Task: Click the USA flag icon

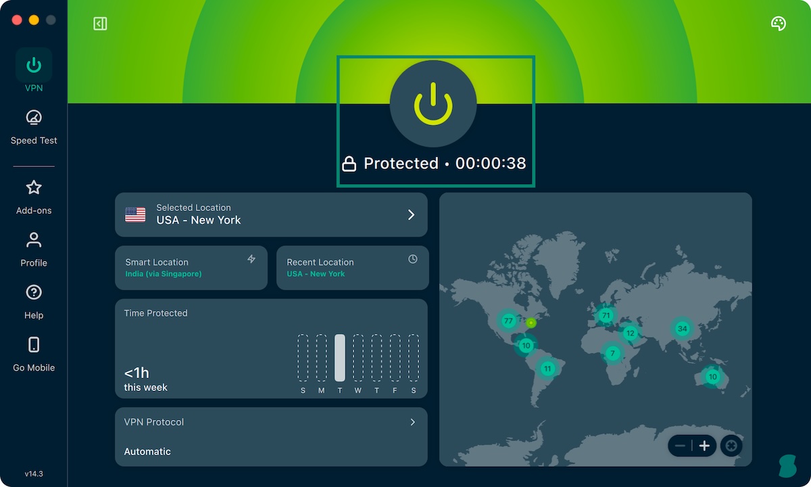Action: pyautogui.click(x=135, y=215)
